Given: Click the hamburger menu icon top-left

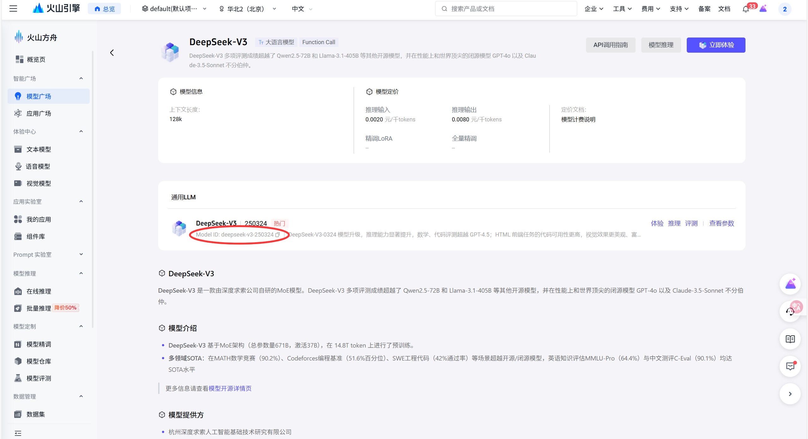Looking at the screenshot, I should tap(13, 9).
